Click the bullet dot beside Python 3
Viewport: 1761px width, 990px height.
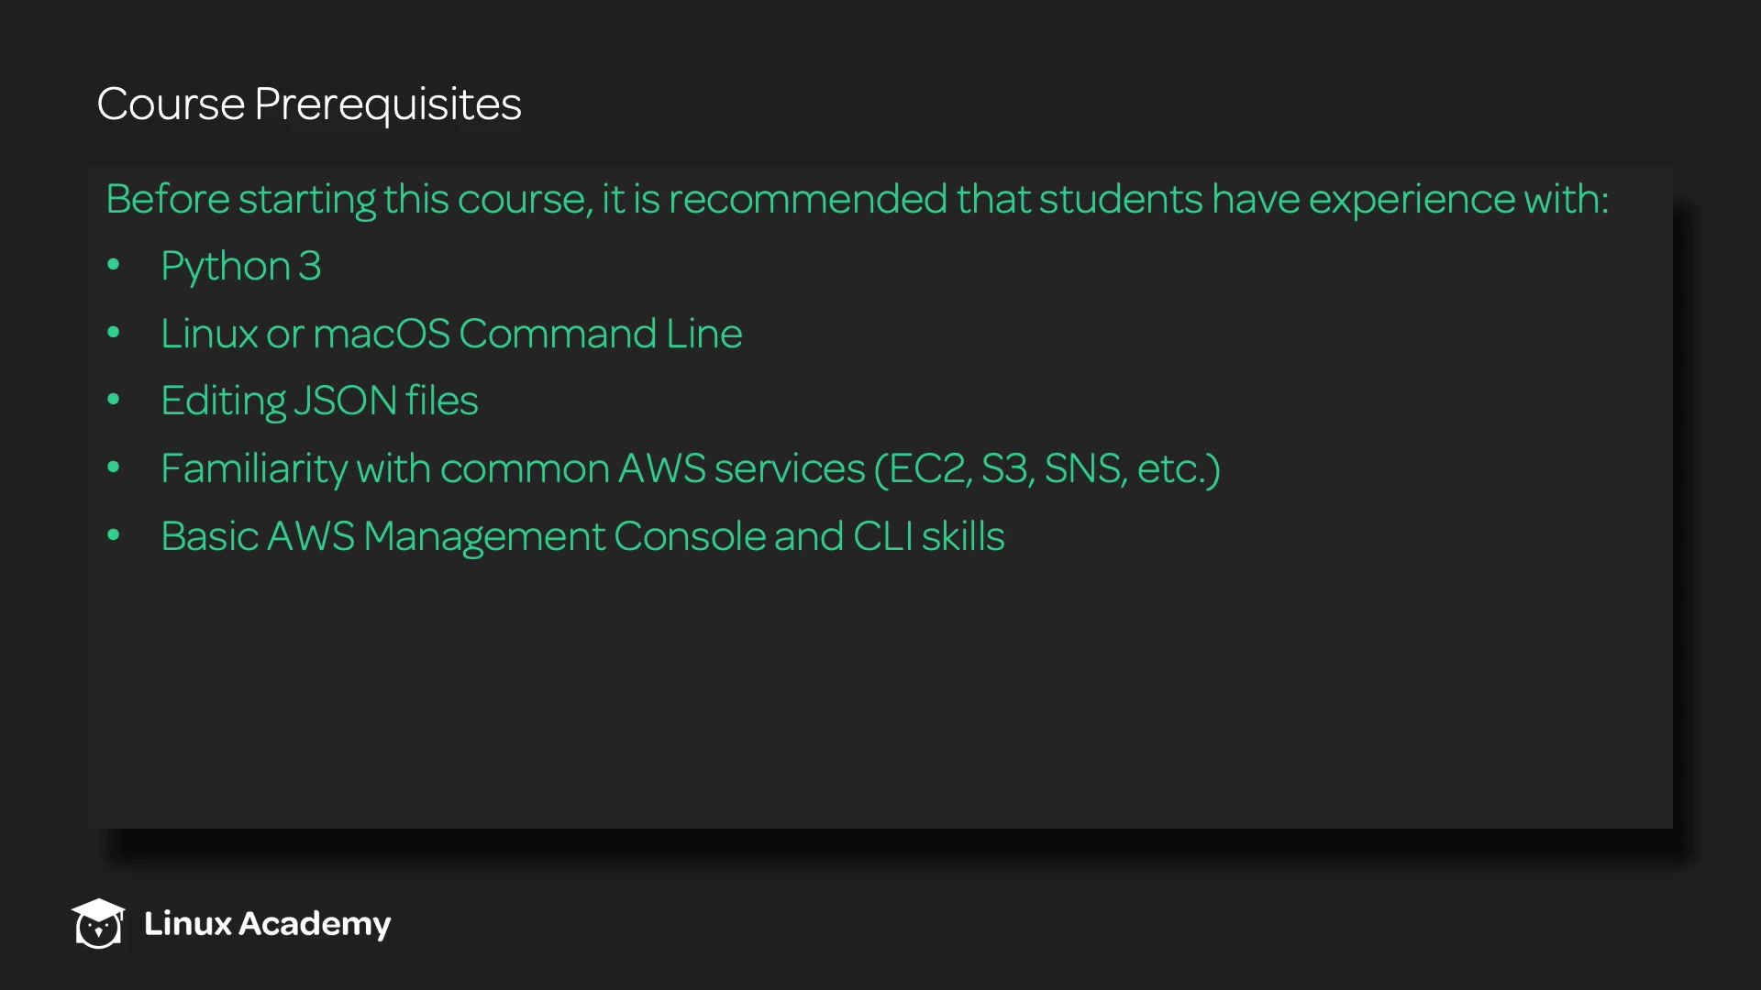114,266
